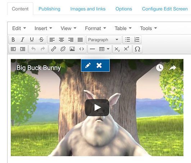Apply superscript formatting
Image resolution: width=191 pixels, height=163 pixels.
[127, 49]
